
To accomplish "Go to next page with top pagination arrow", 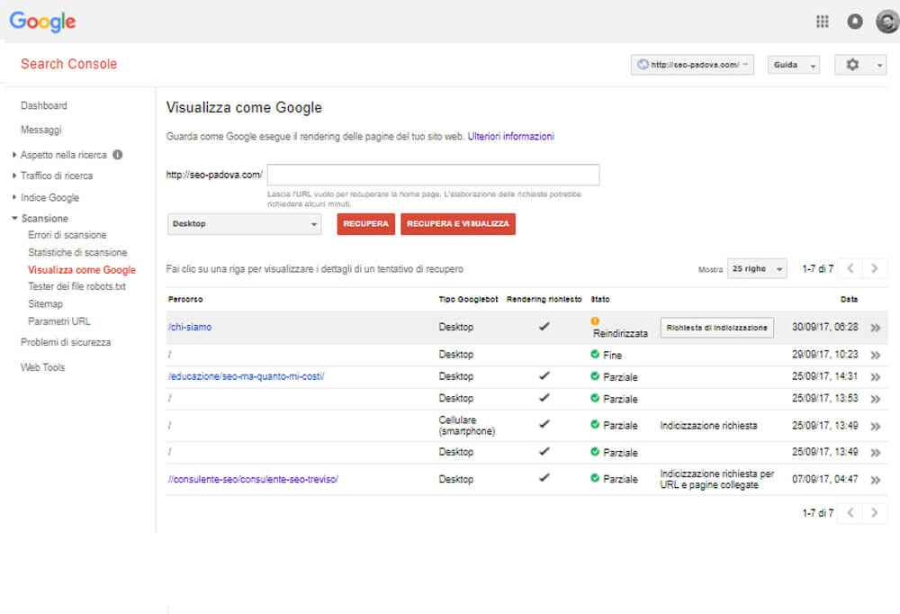I will point(874,268).
